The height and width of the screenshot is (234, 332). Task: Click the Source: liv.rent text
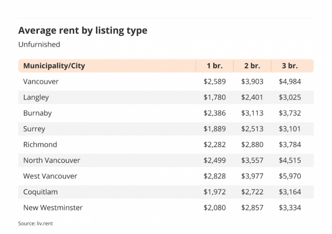coord(35,223)
